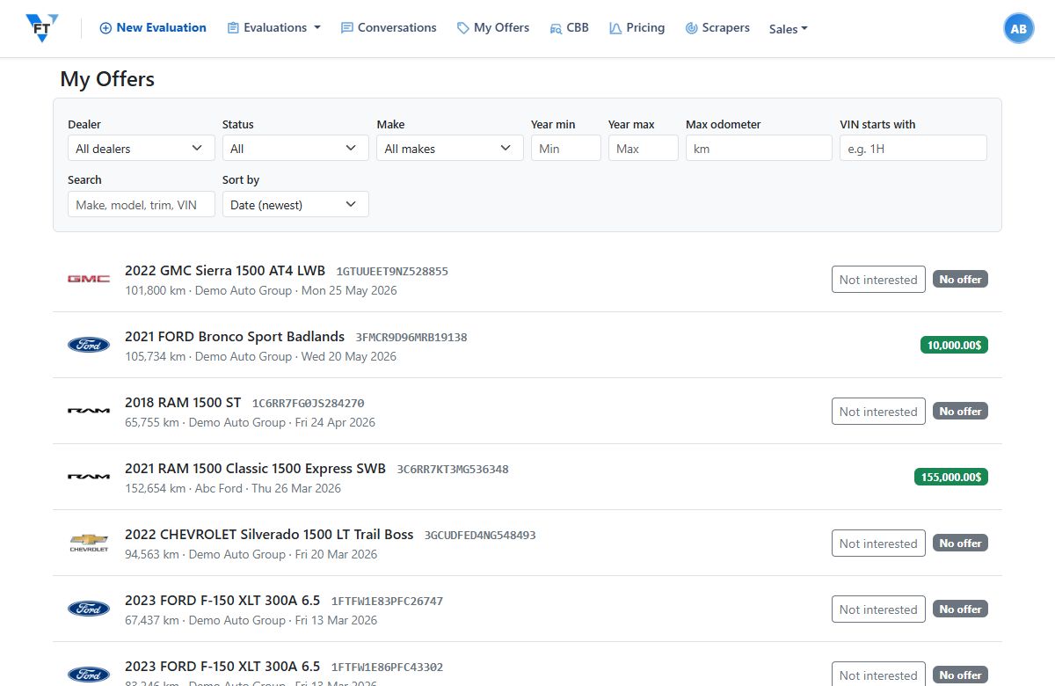The height and width of the screenshot is (686, 1055).
Task: Click VIN 1FTFW1E86PFC43302
Action: pos(387,668)
